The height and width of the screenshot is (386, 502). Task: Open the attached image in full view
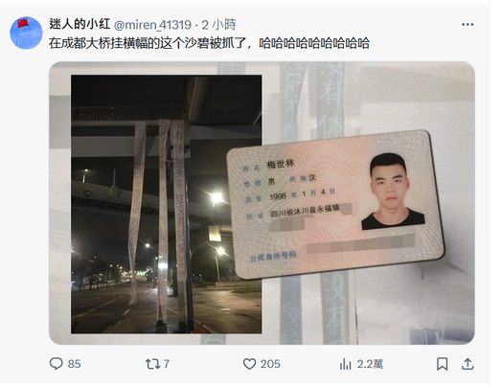tap(262, 203)
